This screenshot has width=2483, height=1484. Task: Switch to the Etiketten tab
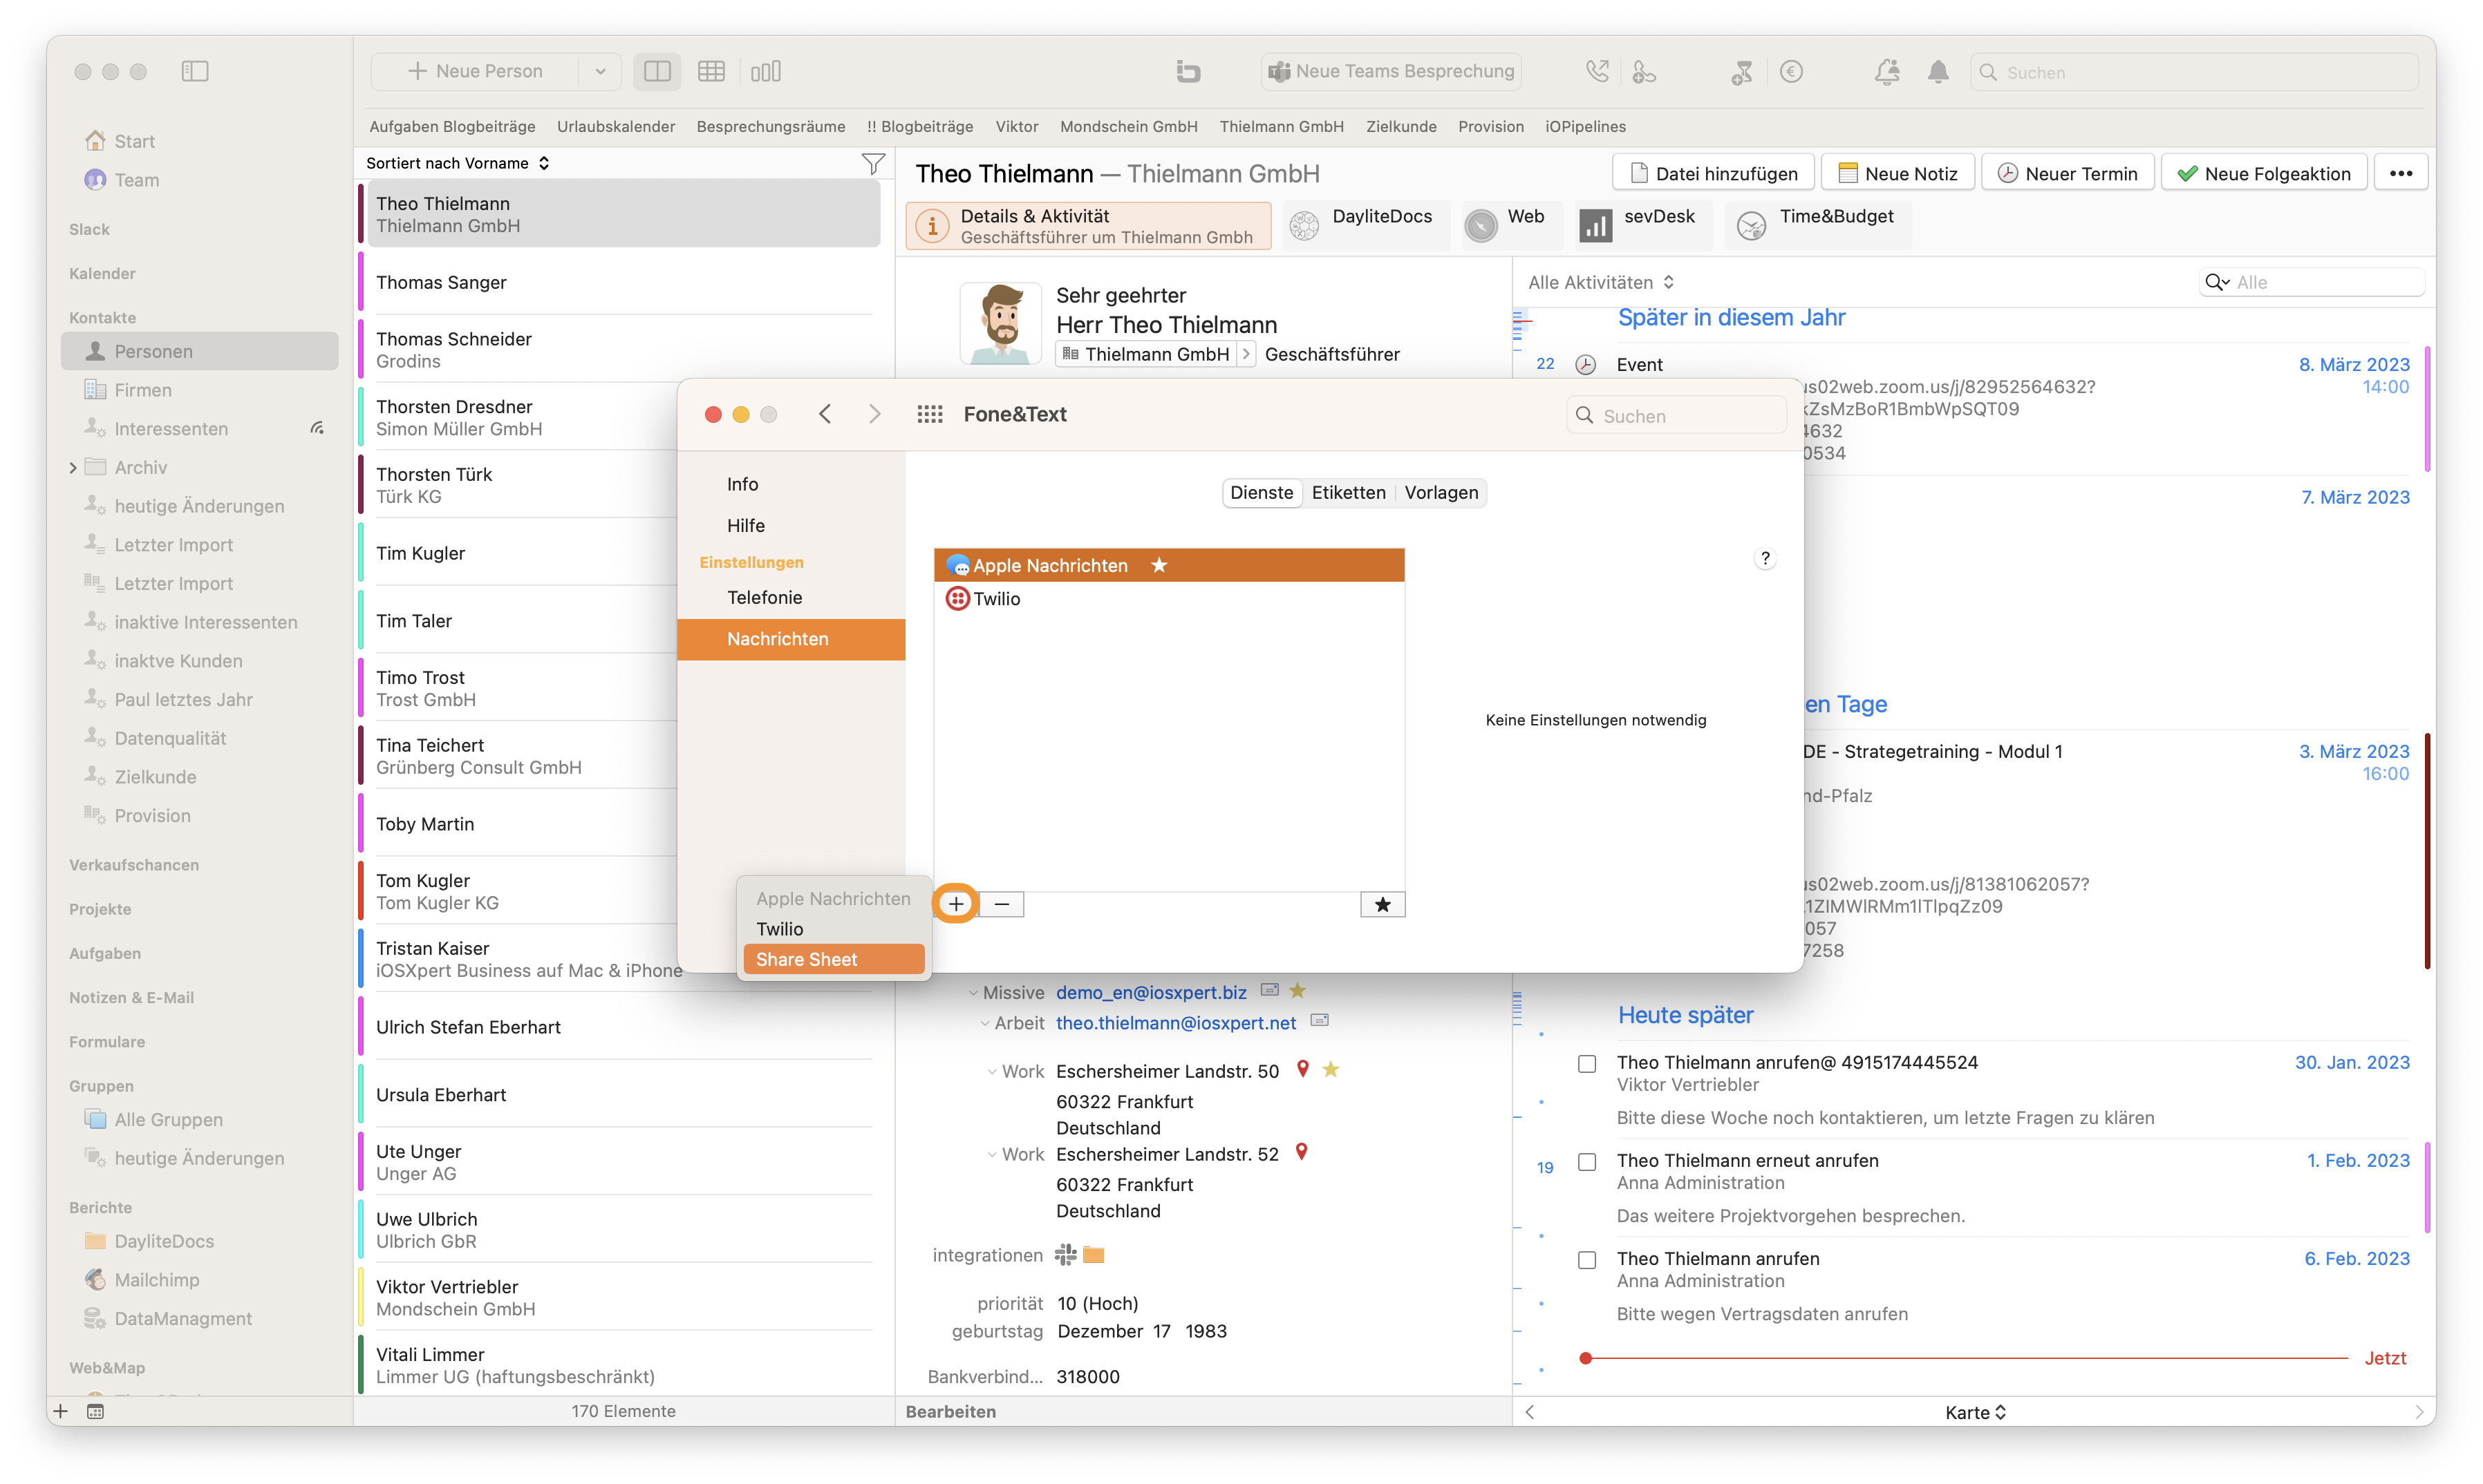1347,493
